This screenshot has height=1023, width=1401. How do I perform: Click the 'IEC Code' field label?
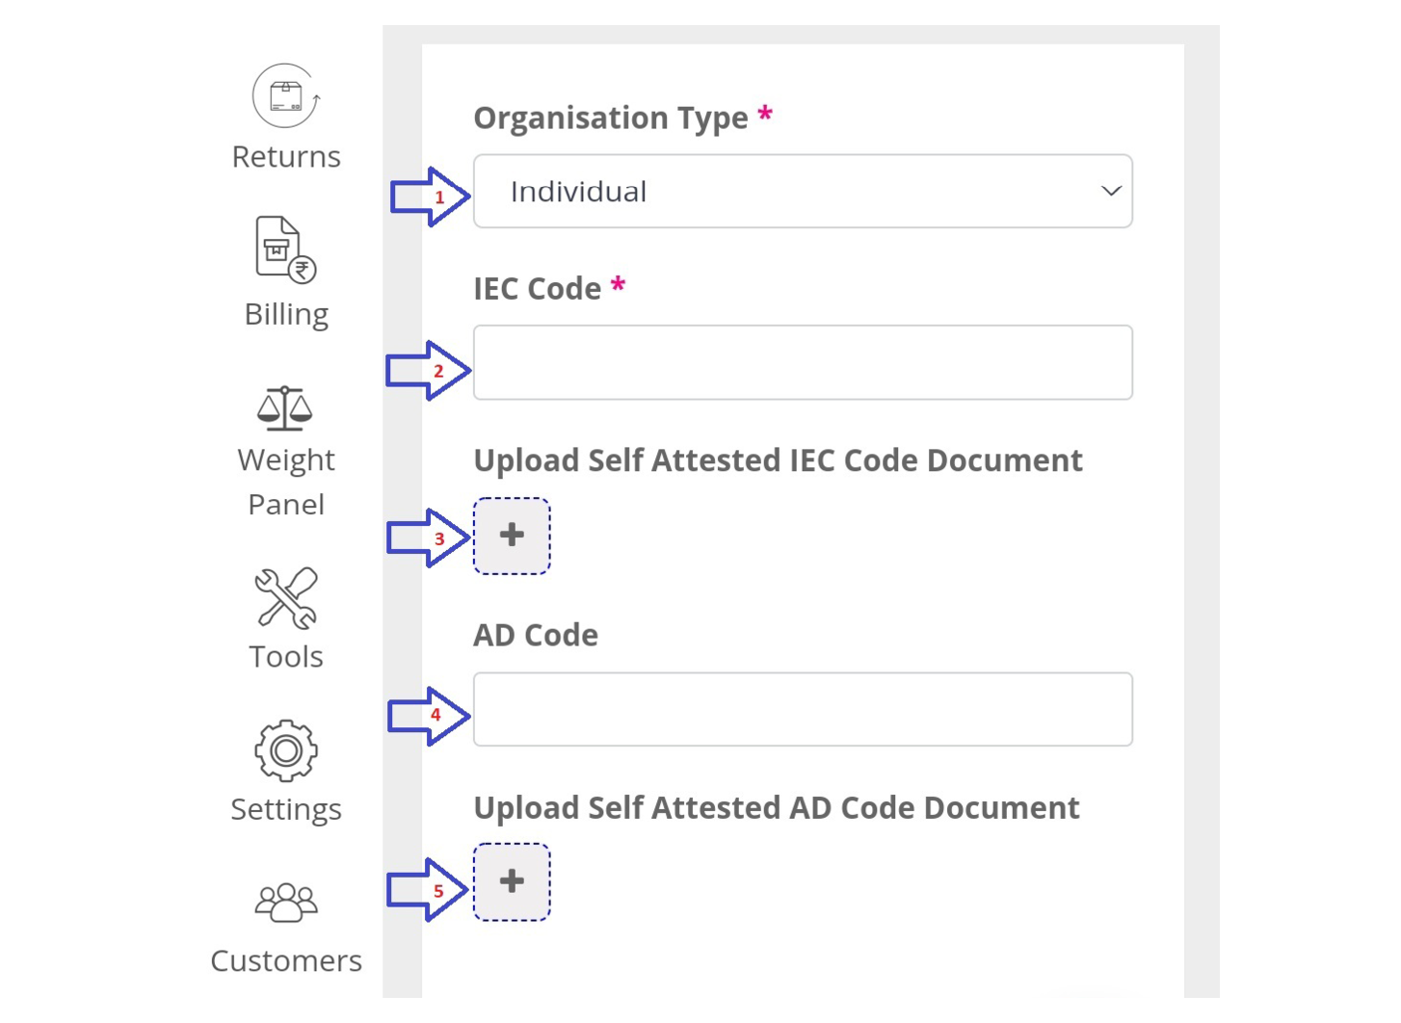tap(537, 288)
